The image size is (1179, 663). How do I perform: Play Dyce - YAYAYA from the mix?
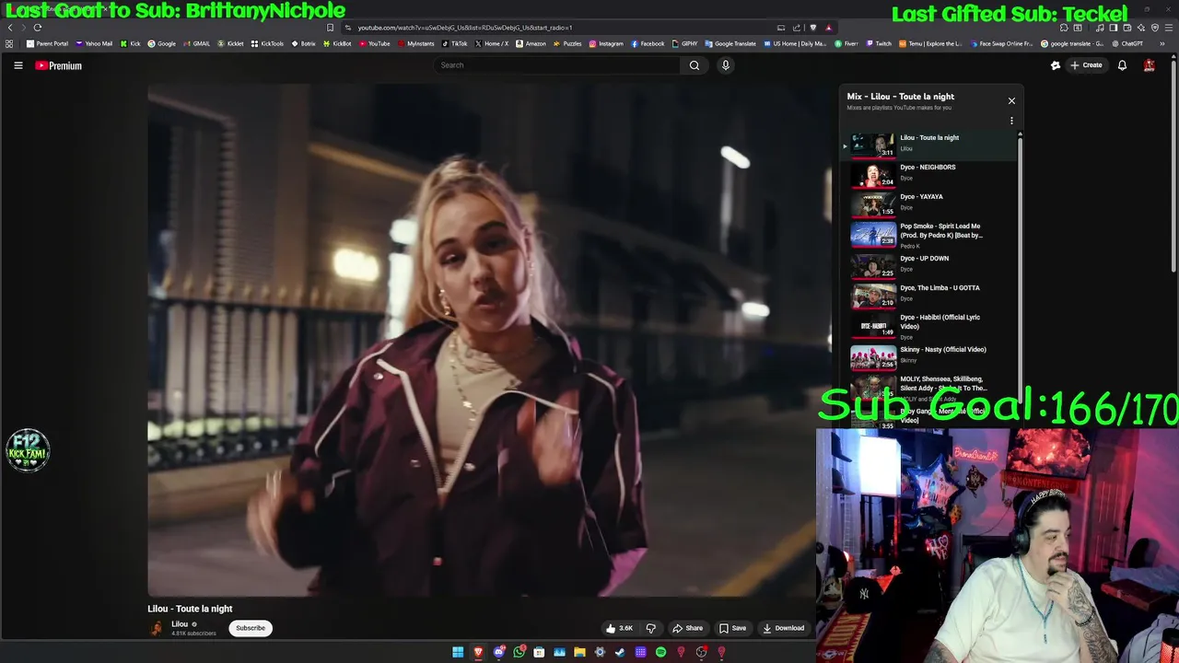pos(930,204)
